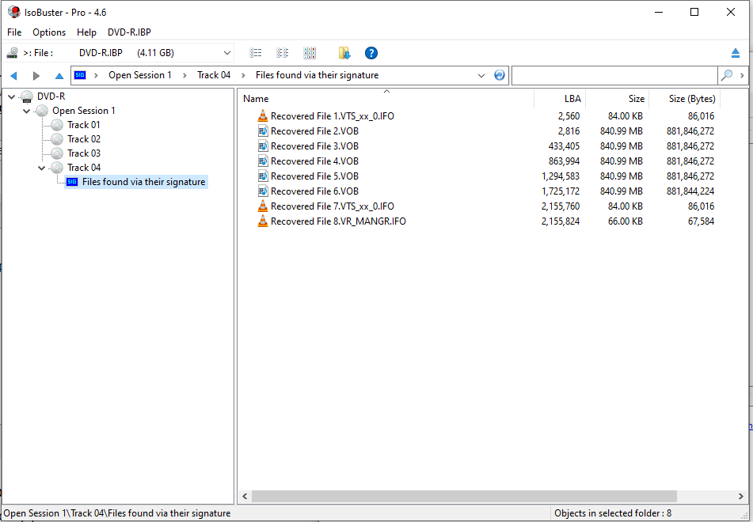
Task: Open the blue help question mark icon
Action: tap(371, 53)
